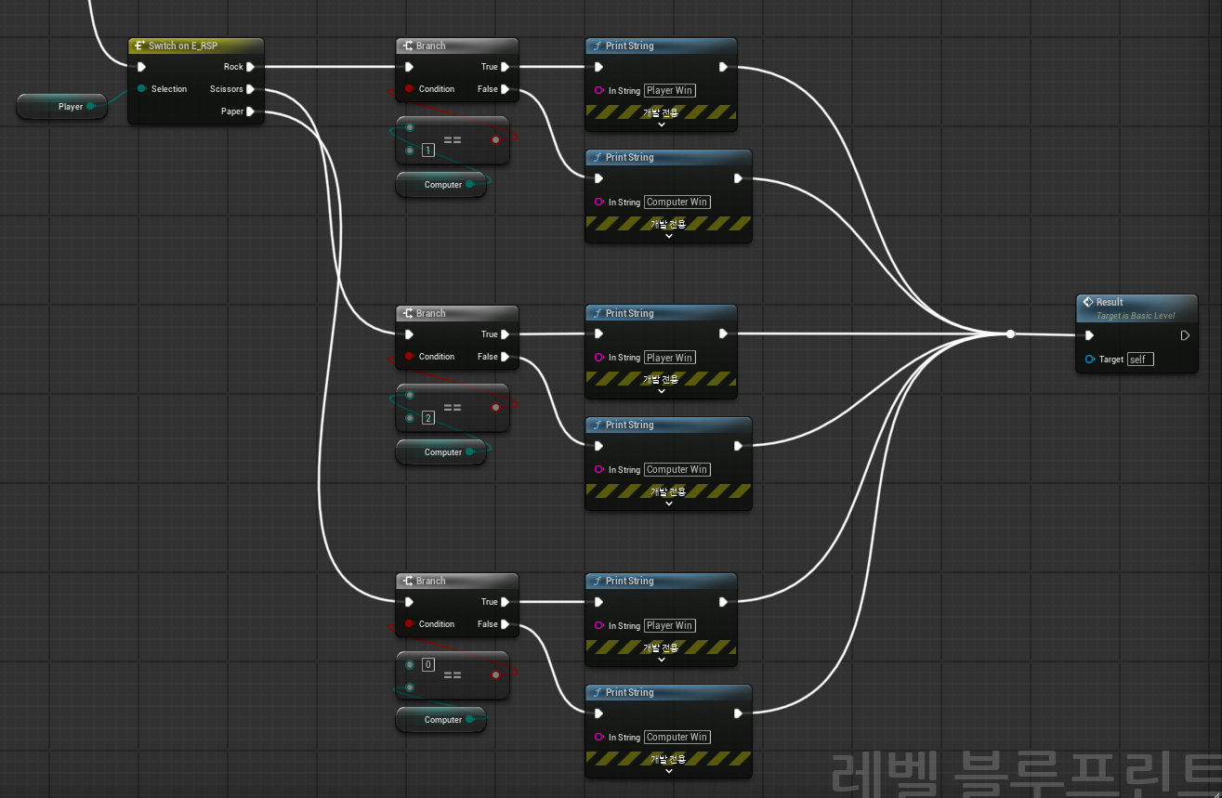Viewport: 1222px width, 798px height.
Task: Click the value 1 field in the equals node
Action: 428,150
